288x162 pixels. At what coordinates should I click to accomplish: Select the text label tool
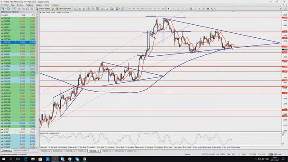pos(204,9)
